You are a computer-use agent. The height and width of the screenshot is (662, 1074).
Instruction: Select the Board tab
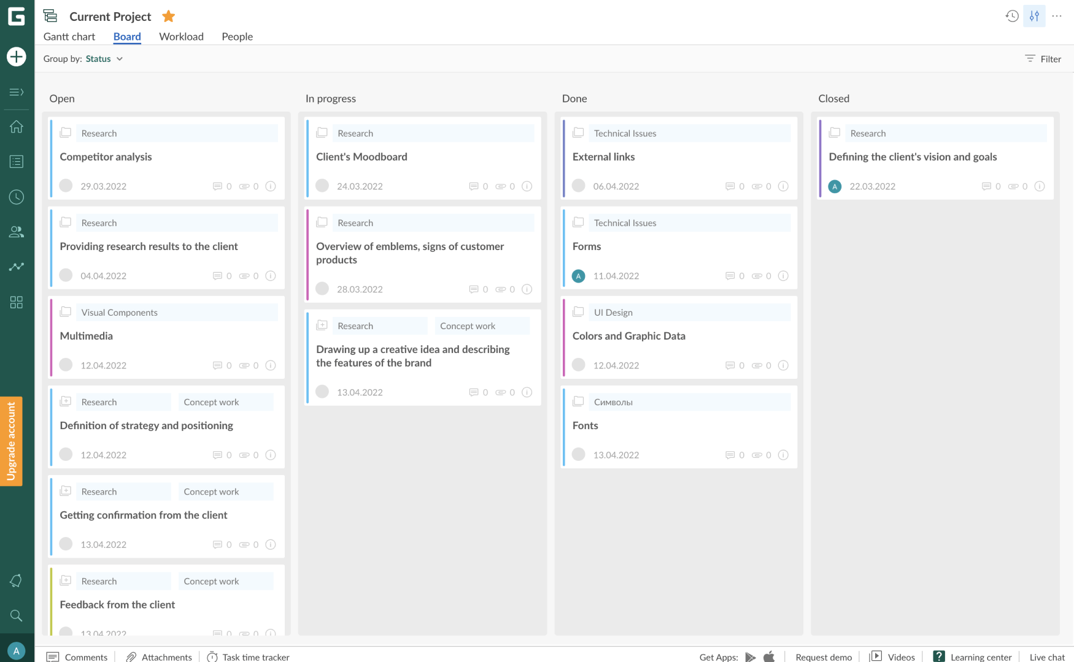pos(127,36)
